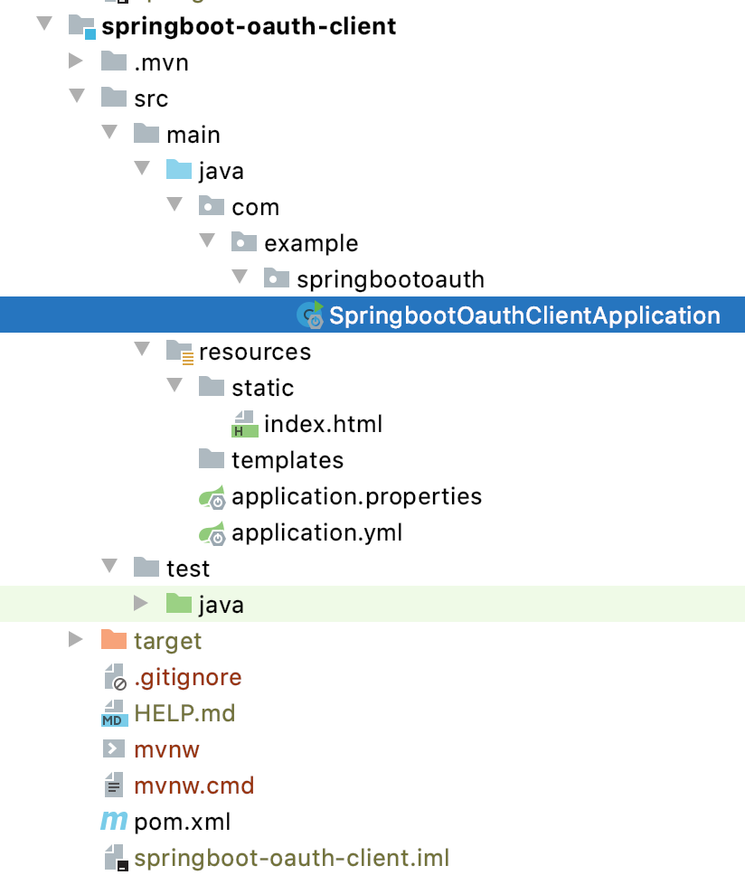
Task: Expand the test java folder arrow
Action: pyautogui.click(x=142, y=604)
